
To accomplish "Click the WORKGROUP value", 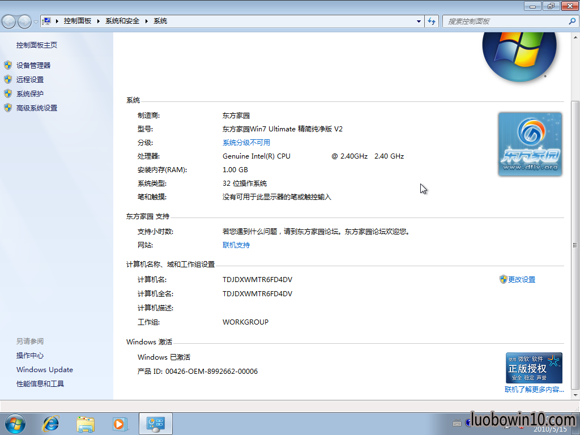I will pyautogui.click(x=246, y=322).
